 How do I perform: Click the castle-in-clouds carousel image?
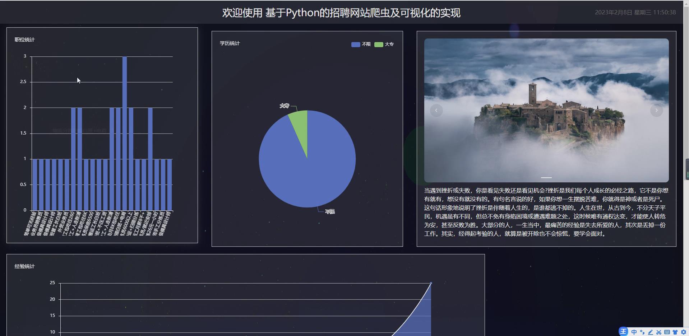[546, 110]
